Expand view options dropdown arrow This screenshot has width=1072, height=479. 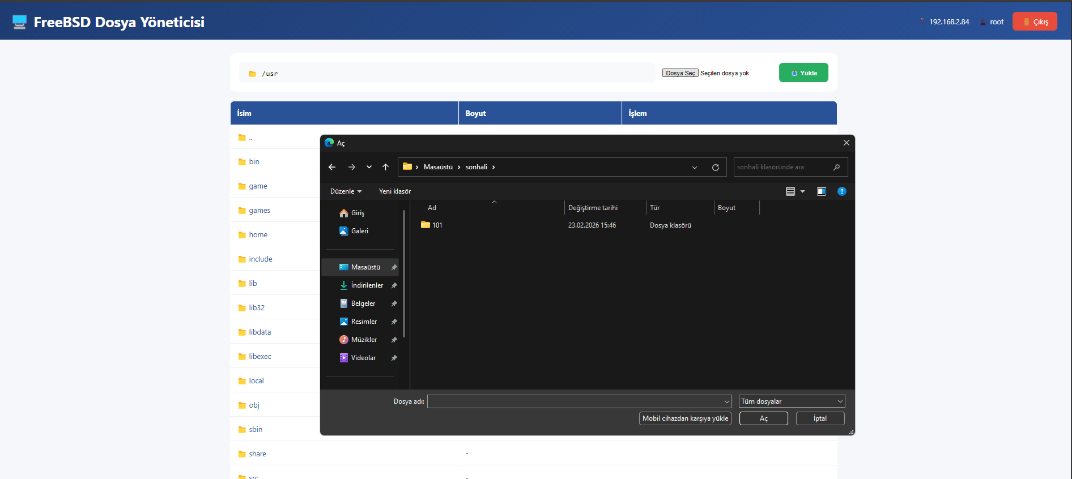tap(802, 191)
